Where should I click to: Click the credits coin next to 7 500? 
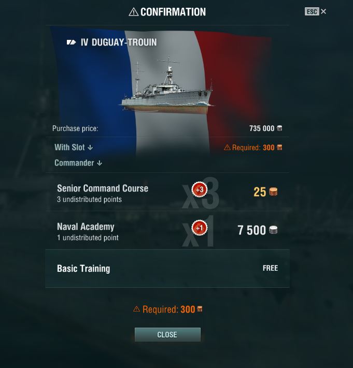pos(273,230)
